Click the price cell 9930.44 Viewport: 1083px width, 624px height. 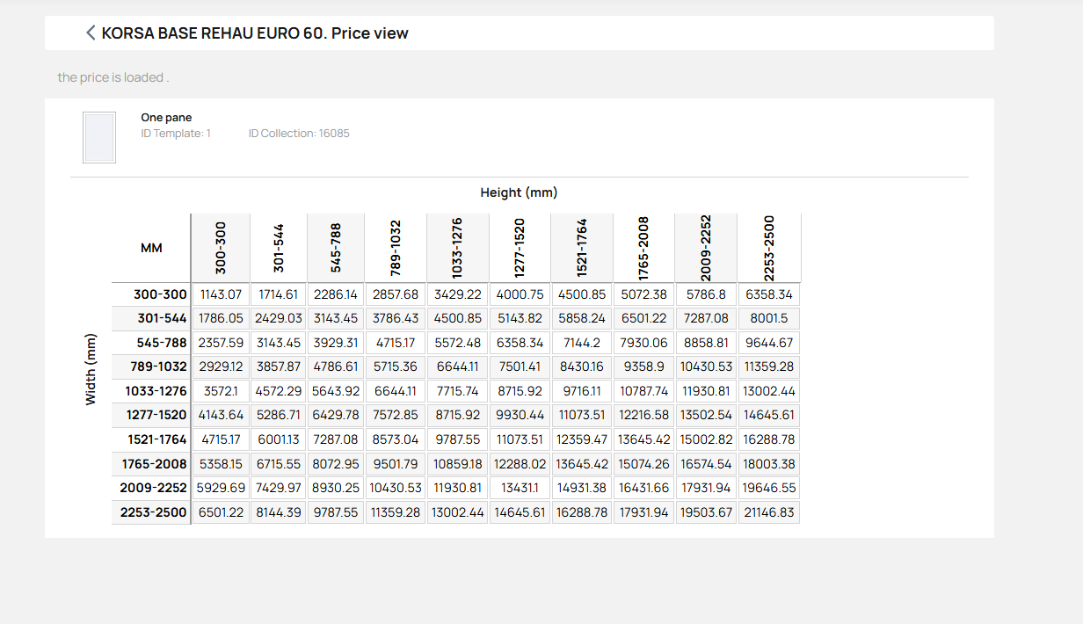click(x=520, y=416)
